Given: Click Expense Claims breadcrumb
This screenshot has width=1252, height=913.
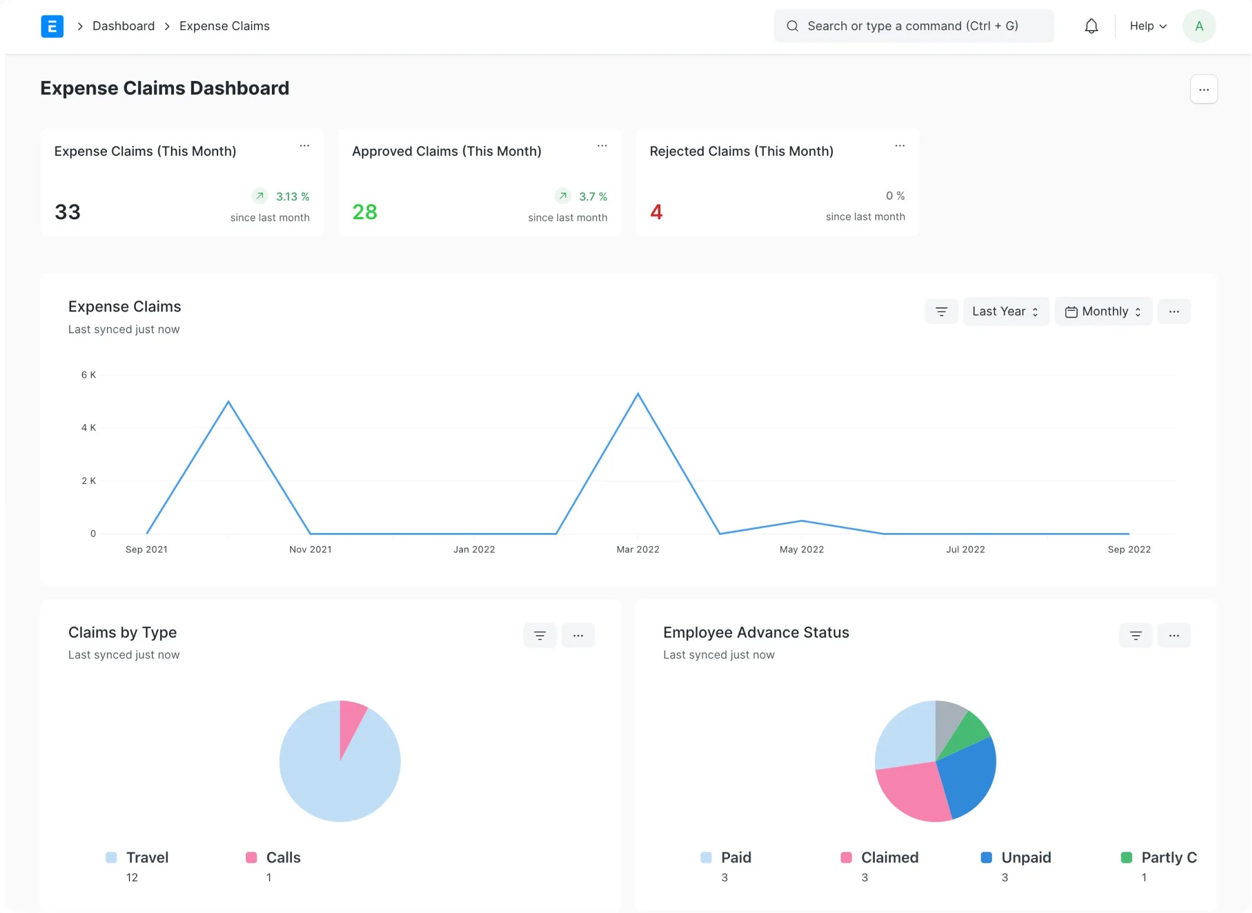Looking at the screenshot, I should pyautogui.click(x=224, y=26).
